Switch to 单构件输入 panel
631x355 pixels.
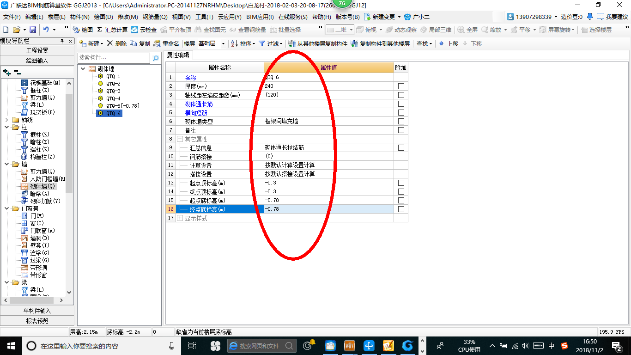click(x=37, y=311)
